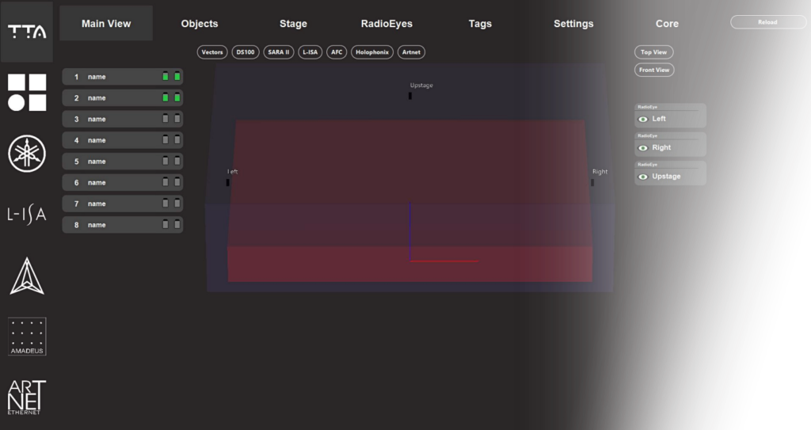Click the AFC pill button

(337, 52)
